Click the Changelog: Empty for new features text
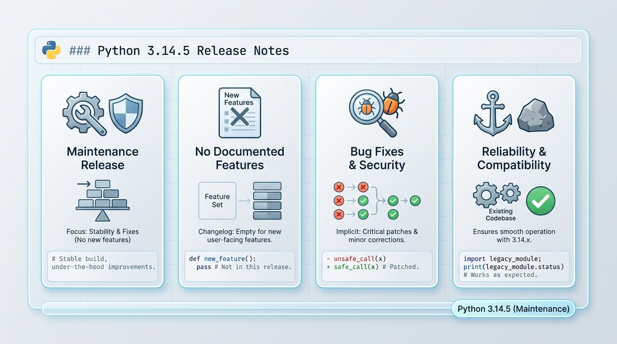 coord(239,236)
